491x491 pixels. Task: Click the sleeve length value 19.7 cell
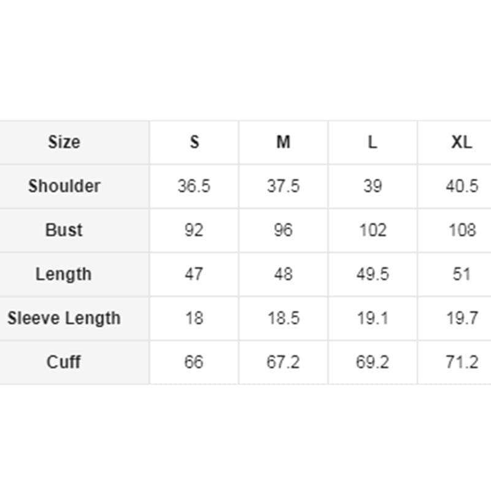click(455, 319)
